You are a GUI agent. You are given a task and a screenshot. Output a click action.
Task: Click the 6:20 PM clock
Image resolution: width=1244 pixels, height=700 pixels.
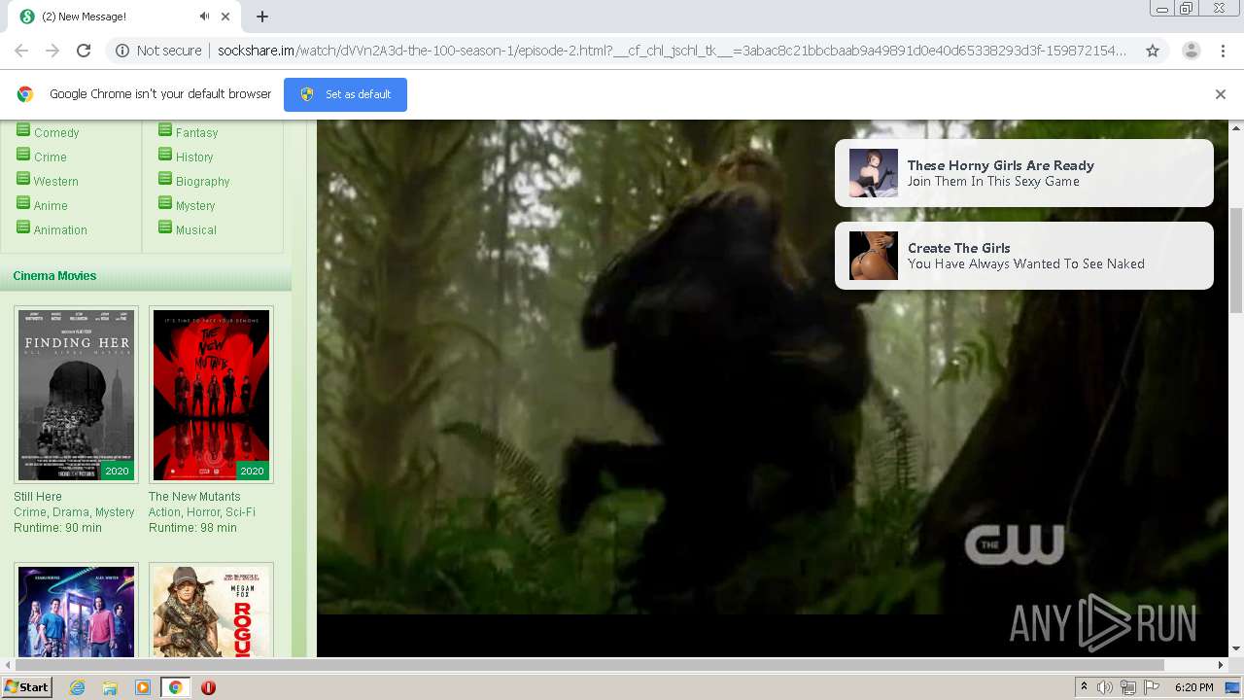coord(1193,687)
